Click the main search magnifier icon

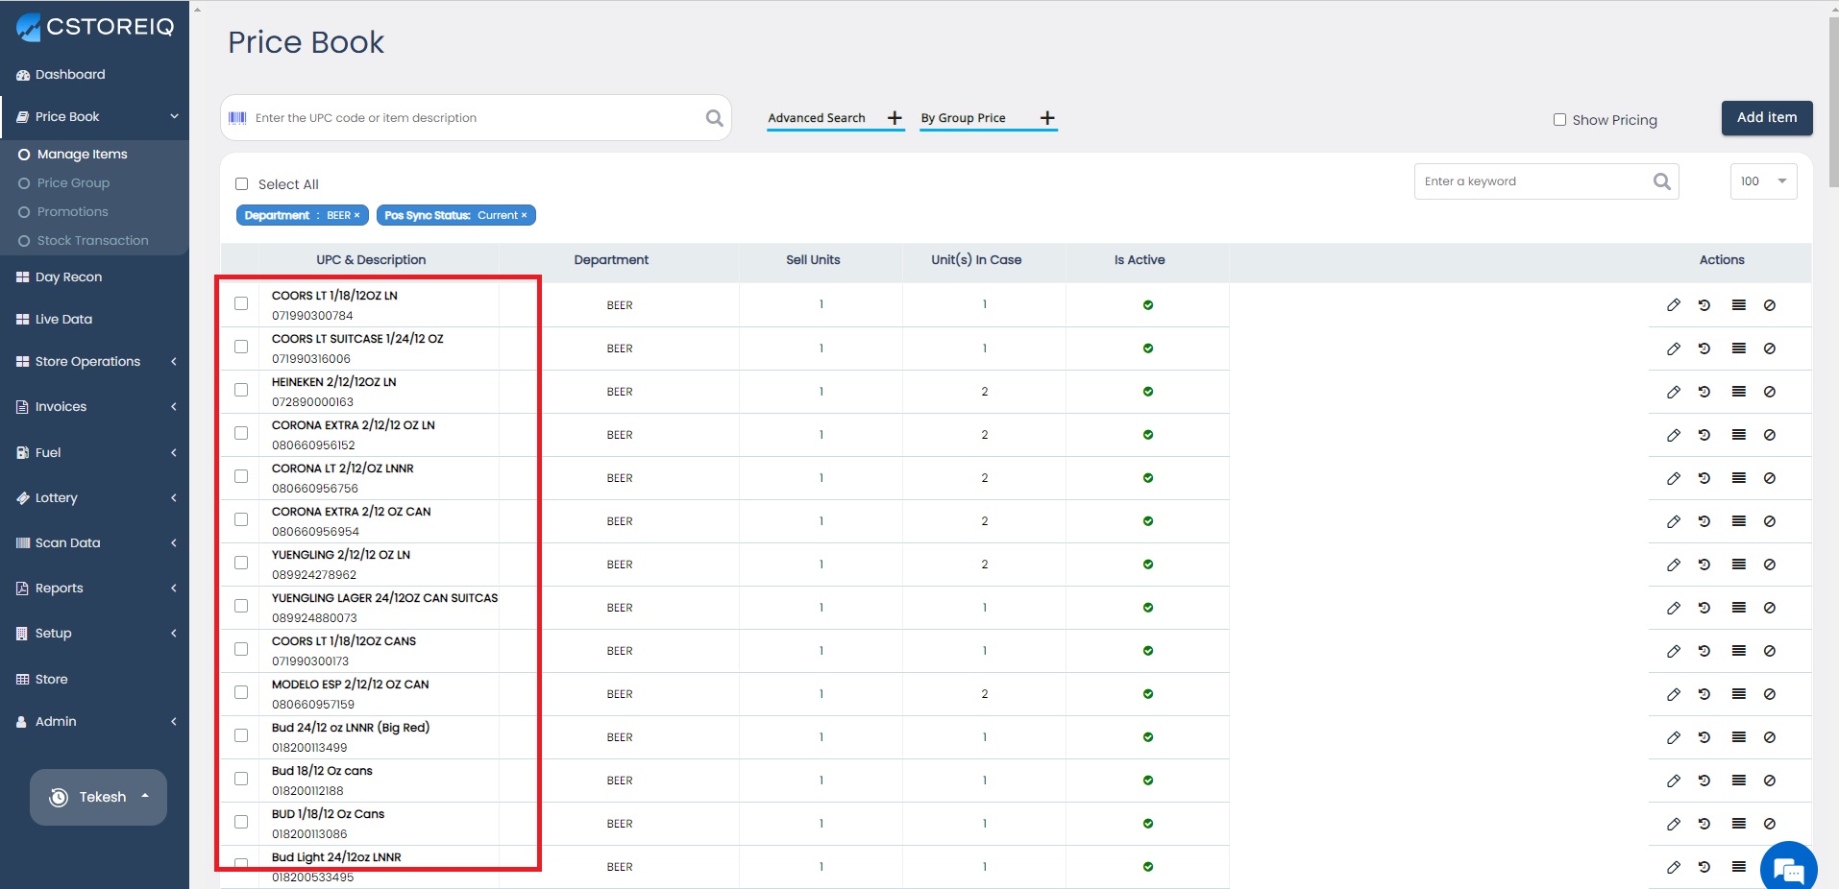714,118
